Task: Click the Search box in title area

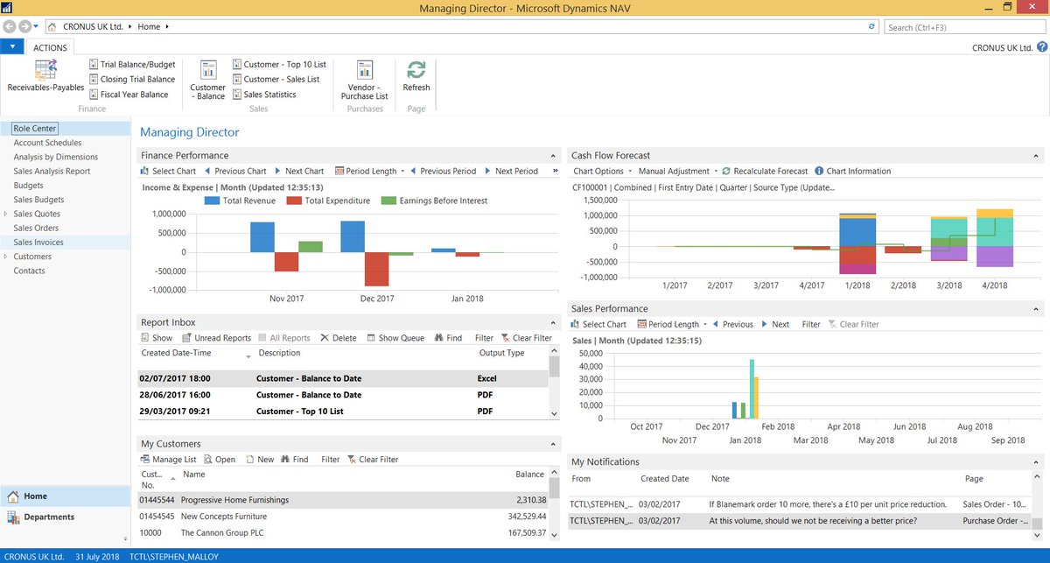Action: pyautogui.click(x=963, y=27)
